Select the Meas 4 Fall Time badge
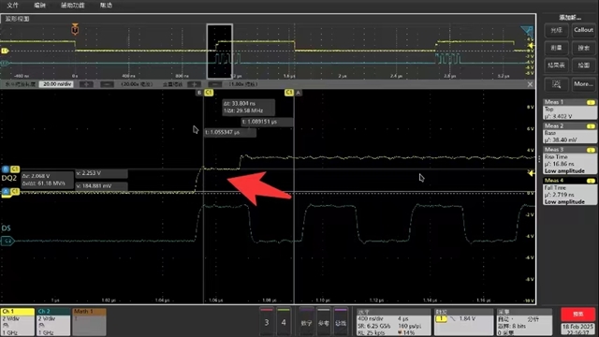This screenshot has width=599, height=337. tap(570, 191)
